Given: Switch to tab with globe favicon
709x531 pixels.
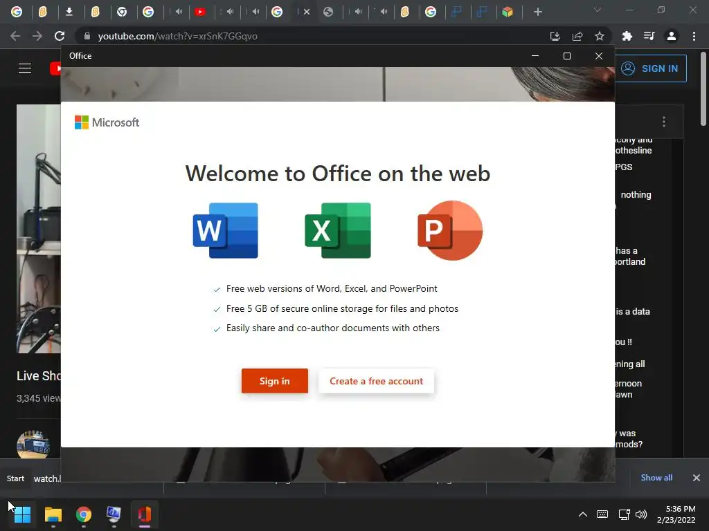Looking at the screenshot, I should pos(328,12).
